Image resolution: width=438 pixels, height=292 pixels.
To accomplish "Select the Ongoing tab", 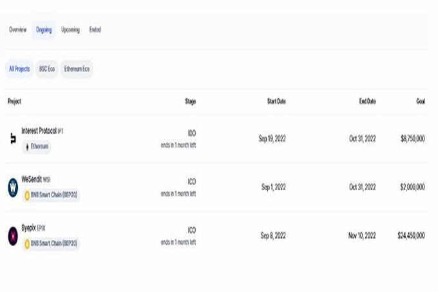I will point(44,30).
